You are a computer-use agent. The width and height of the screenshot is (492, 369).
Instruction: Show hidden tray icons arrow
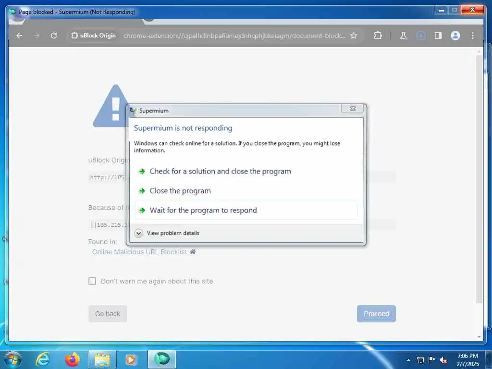(x=408, y=360)
